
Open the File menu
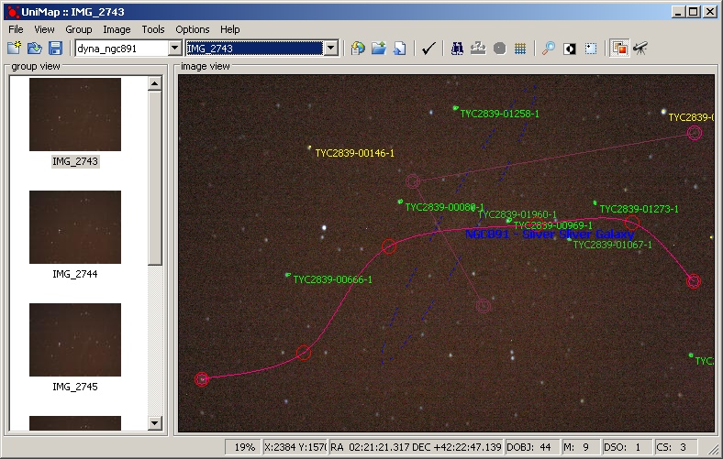(x=16, y=29)
